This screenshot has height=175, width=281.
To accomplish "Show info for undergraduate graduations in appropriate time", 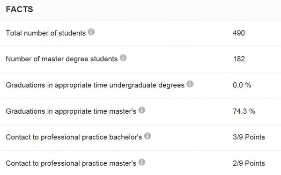I will [x=190, y=84].
